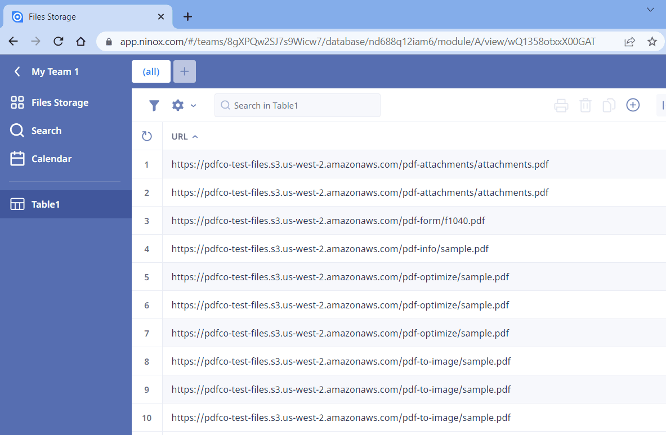Share this page via share icon
The width and height of the screenshot is (666, 435).
click(x=629, y=42)
